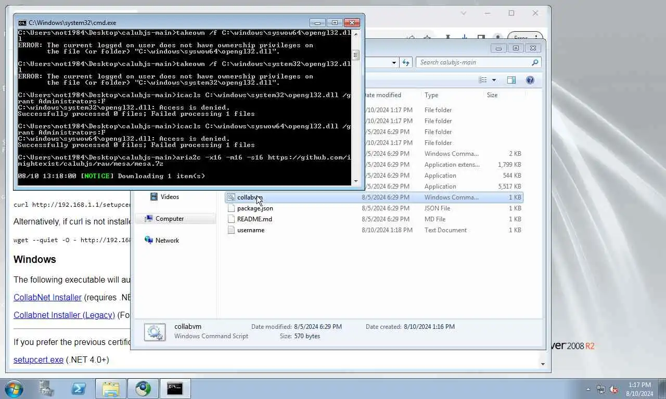
Task: Click the MD File type cell
Action: coord(435,219)
